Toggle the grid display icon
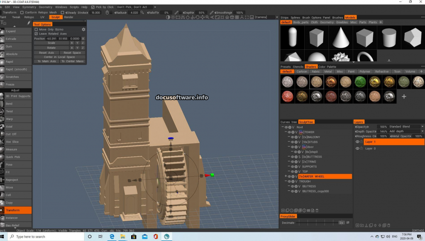 (237, 17)
